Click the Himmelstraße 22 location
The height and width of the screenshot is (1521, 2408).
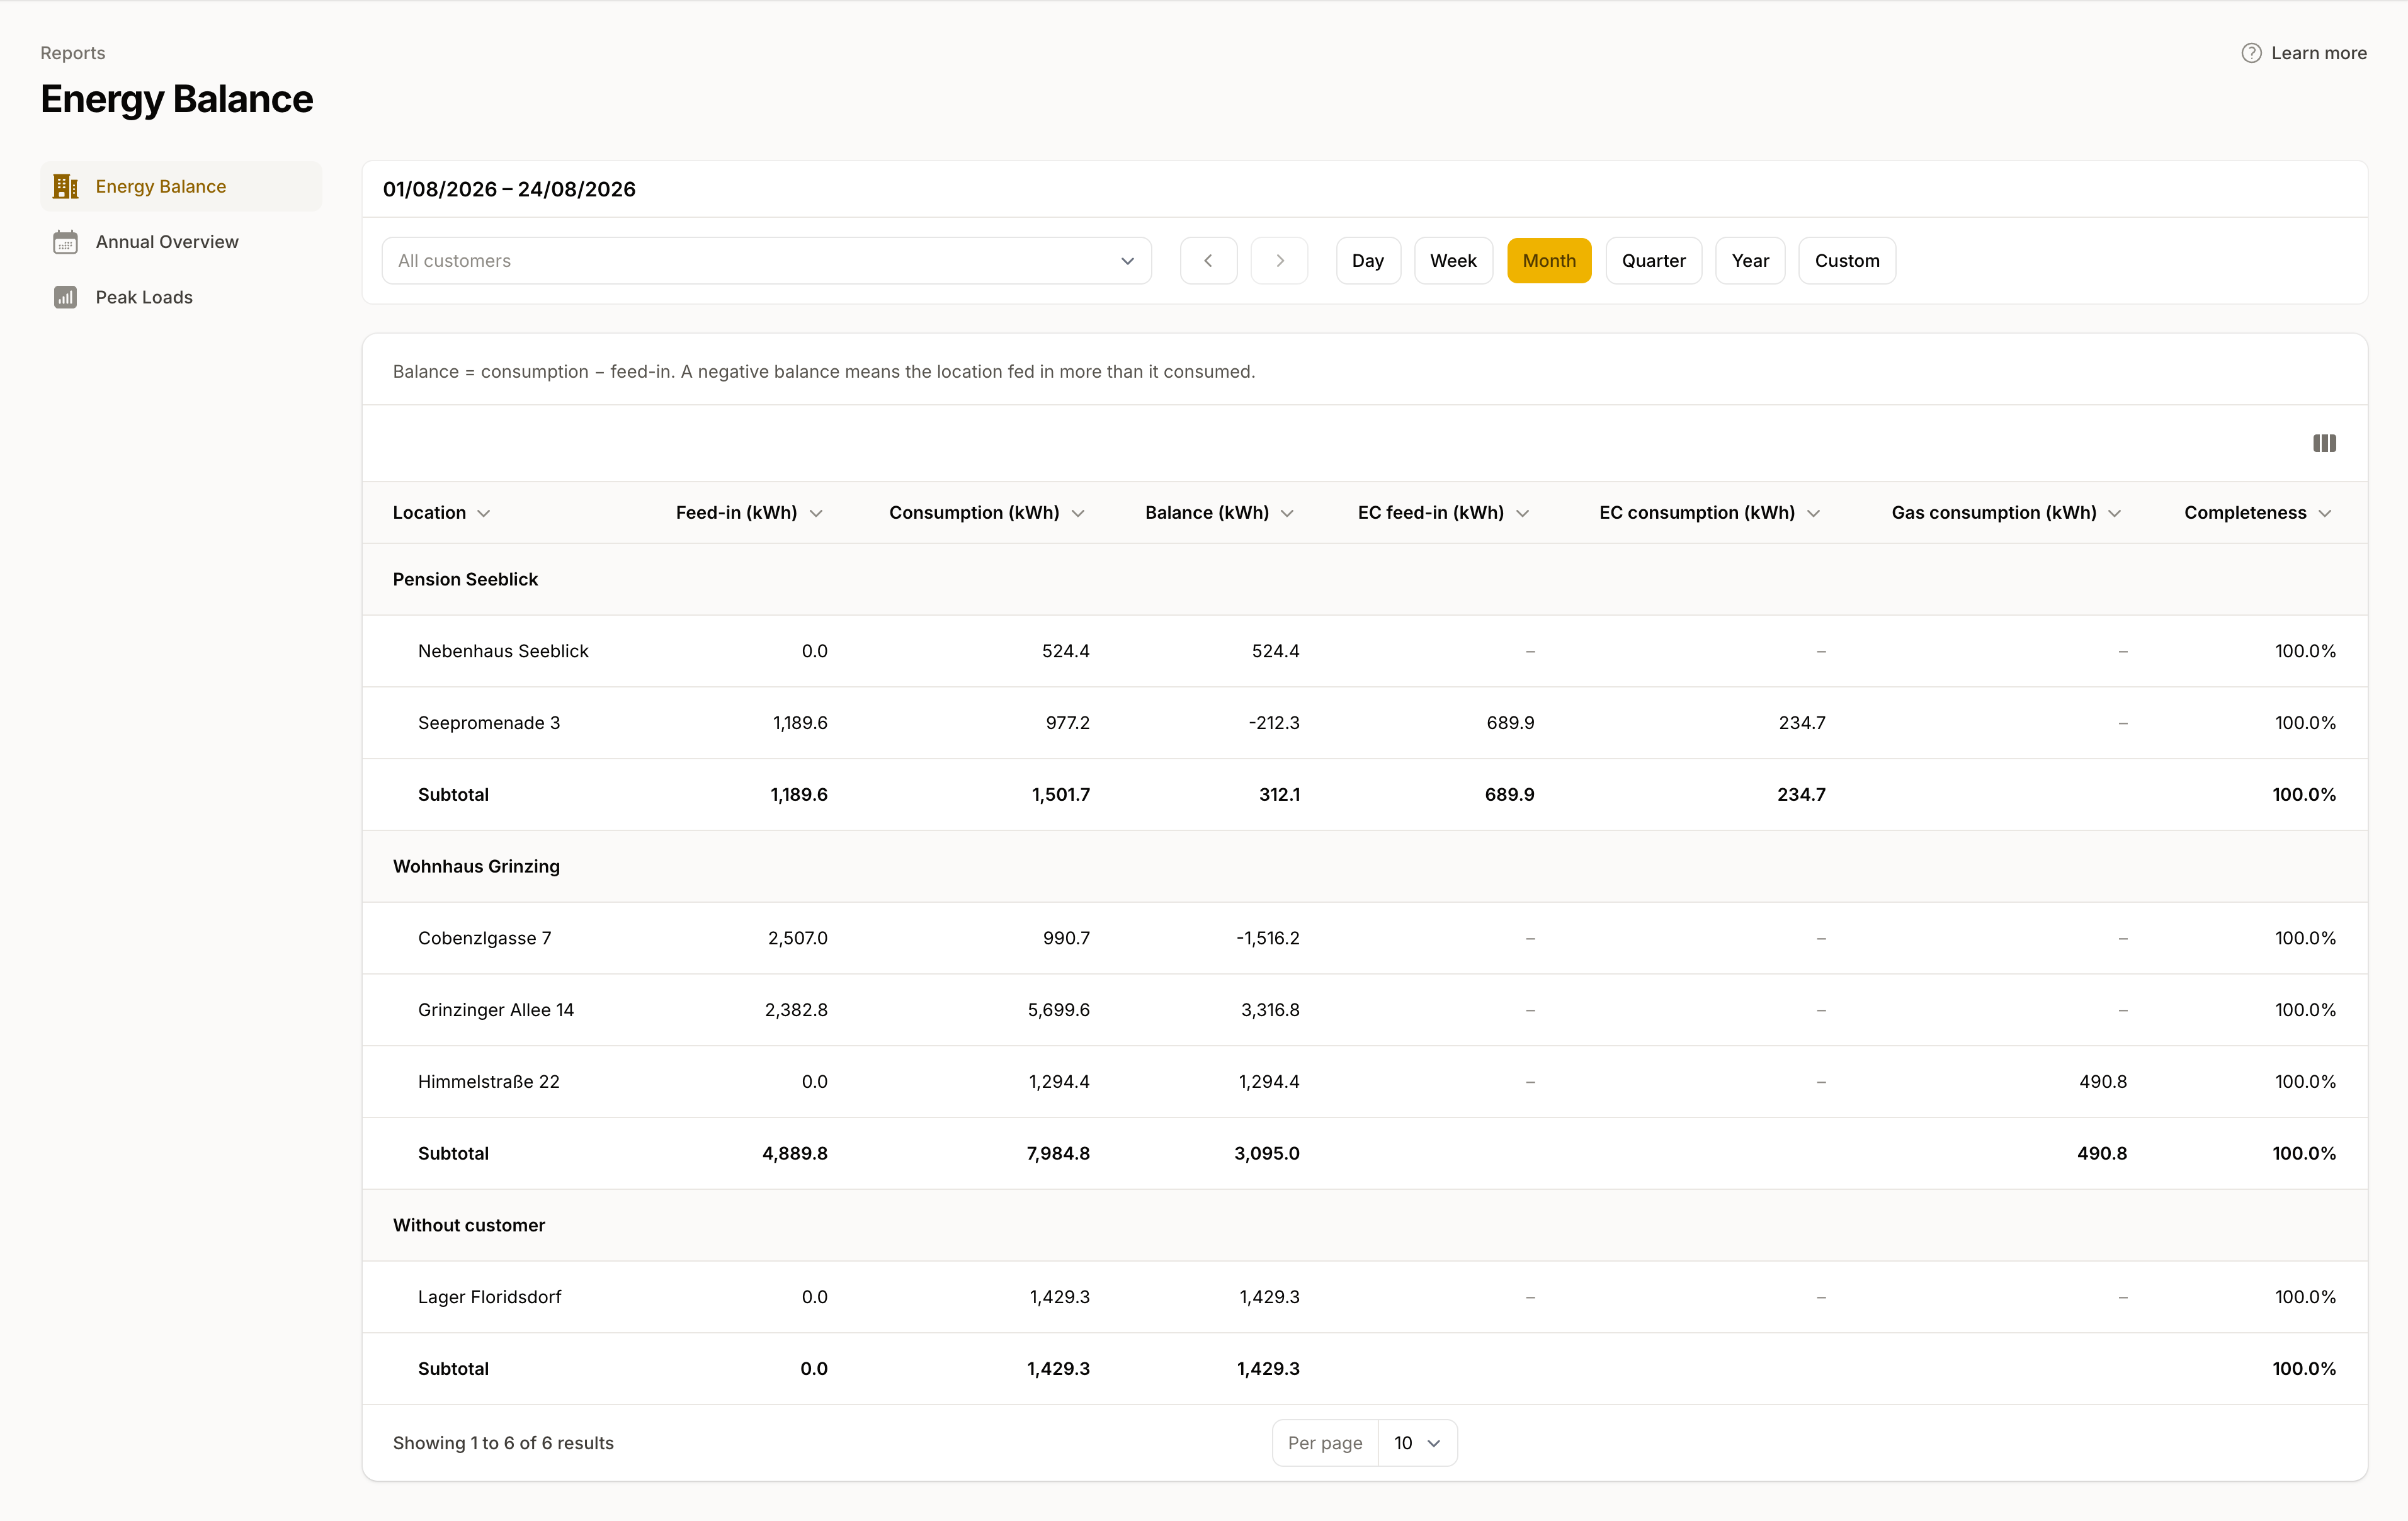(x=489, y=1082)
